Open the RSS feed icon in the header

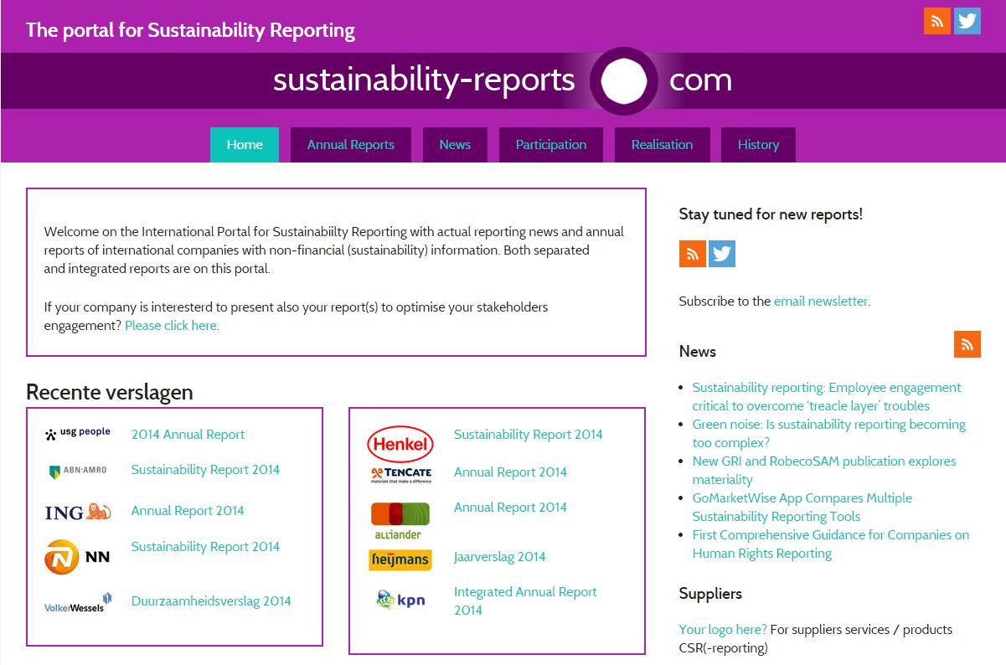(936, 20)
